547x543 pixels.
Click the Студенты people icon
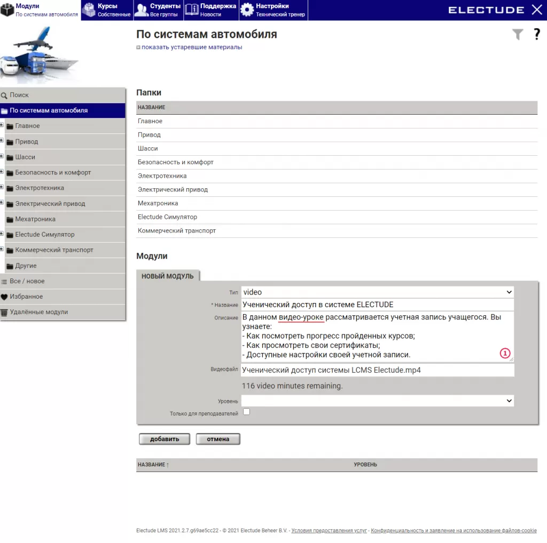tap(142, 10)
